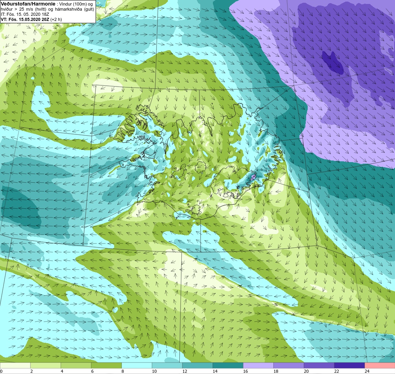The width and height of the screenshot is (395, 374).
Task: Click the legend scale label '8'
Action: [x=123, y=371]
